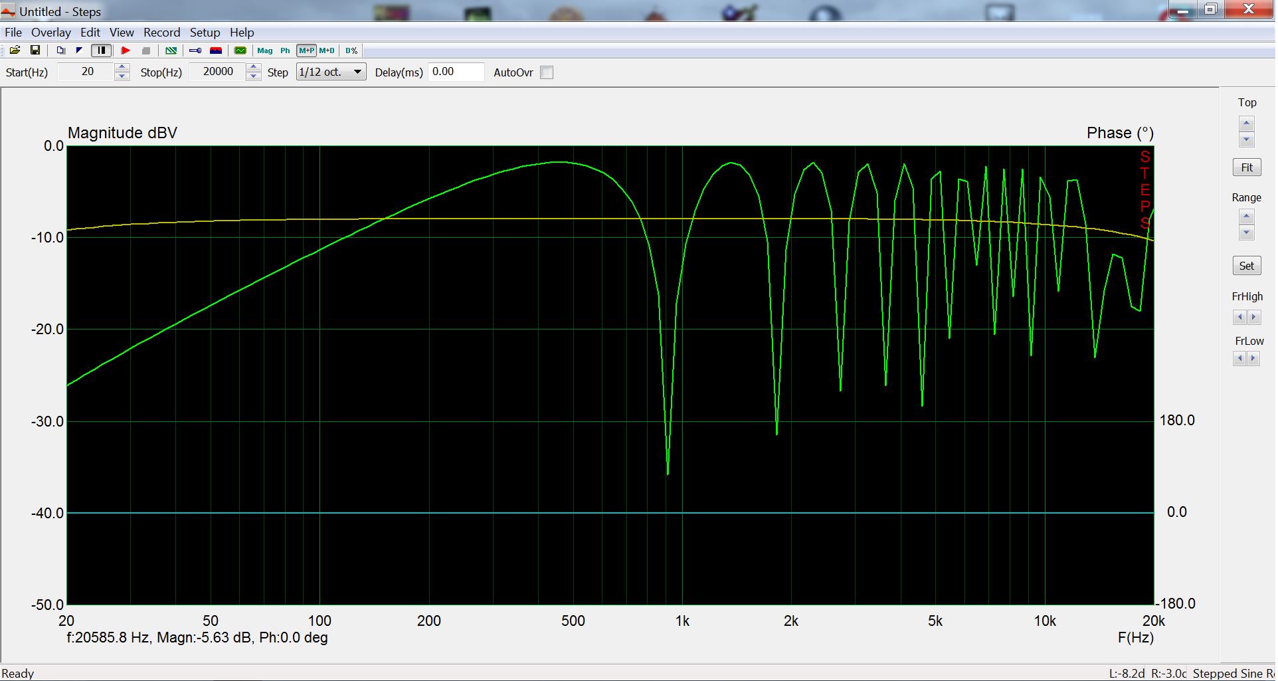
Task: Click the 'Magnitude dBV' axis label
Action: (122, 133)
